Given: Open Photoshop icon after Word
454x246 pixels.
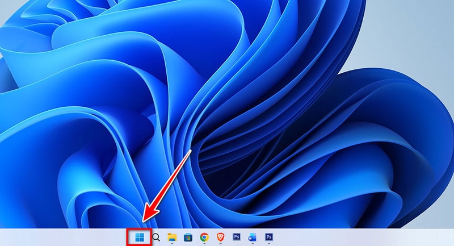Looking at the screenshot, I should pyautogui.click(x=269, y=237).
